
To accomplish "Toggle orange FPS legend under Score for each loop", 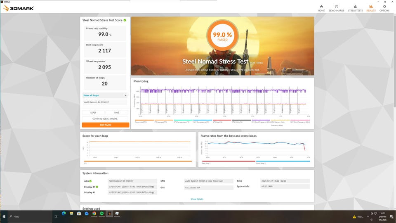I will tap(138, 161).
